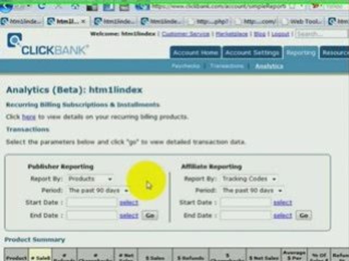This screenshot has width=349, height=261.
Task: Click the Affiliate Start Date field
Action: (x=246, y=202)
